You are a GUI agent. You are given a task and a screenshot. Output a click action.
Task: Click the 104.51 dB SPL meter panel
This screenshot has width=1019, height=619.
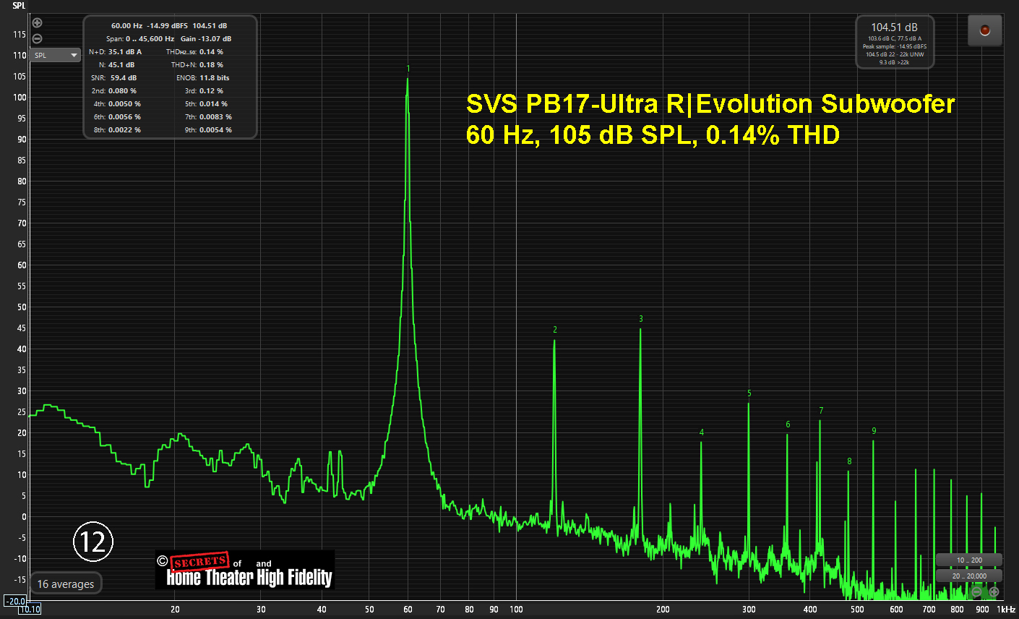(x=895, y=43)
